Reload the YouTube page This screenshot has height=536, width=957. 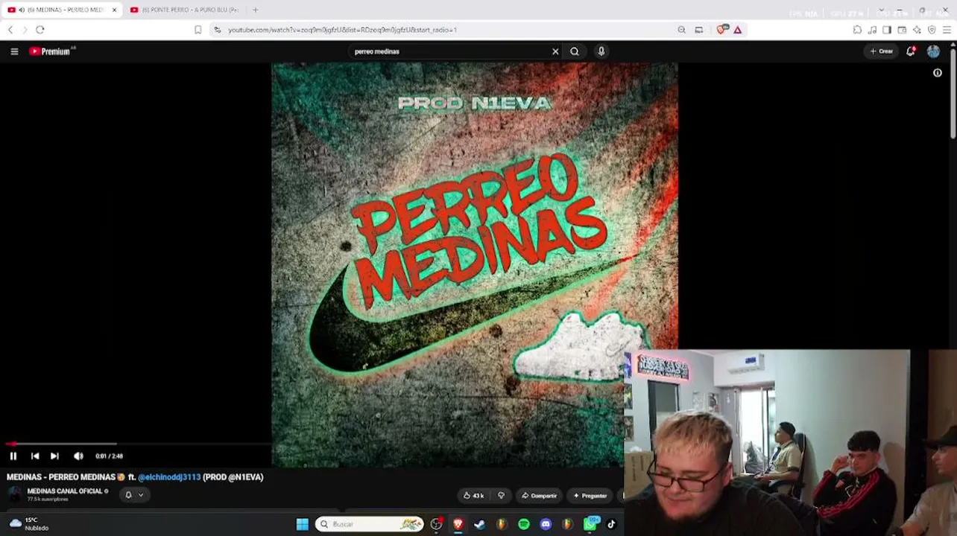40,30
